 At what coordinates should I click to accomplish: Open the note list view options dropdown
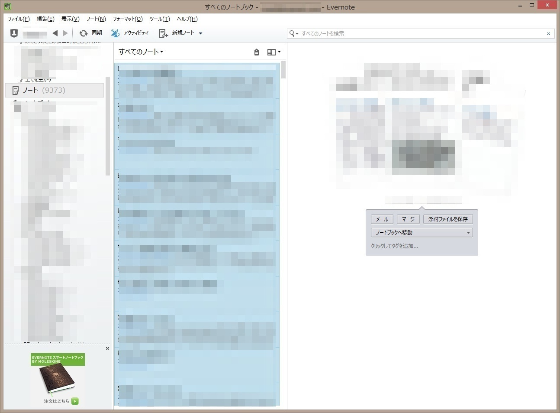click(274, 52)
